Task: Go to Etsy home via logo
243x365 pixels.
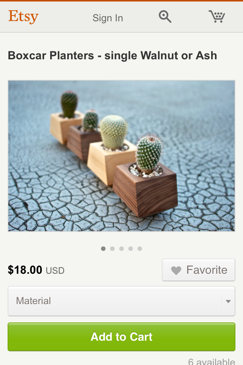Action: 23,17
